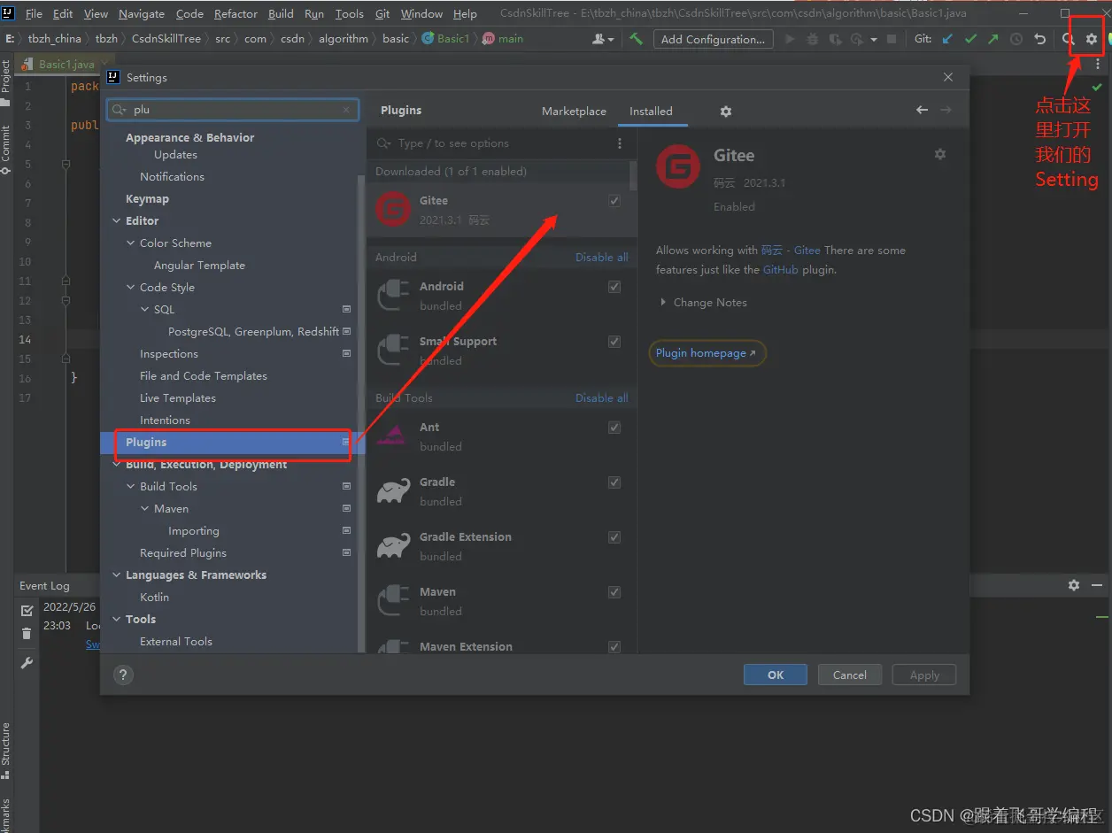Collapse the Editor settings node
The image size is (1112, 833).
117,221
